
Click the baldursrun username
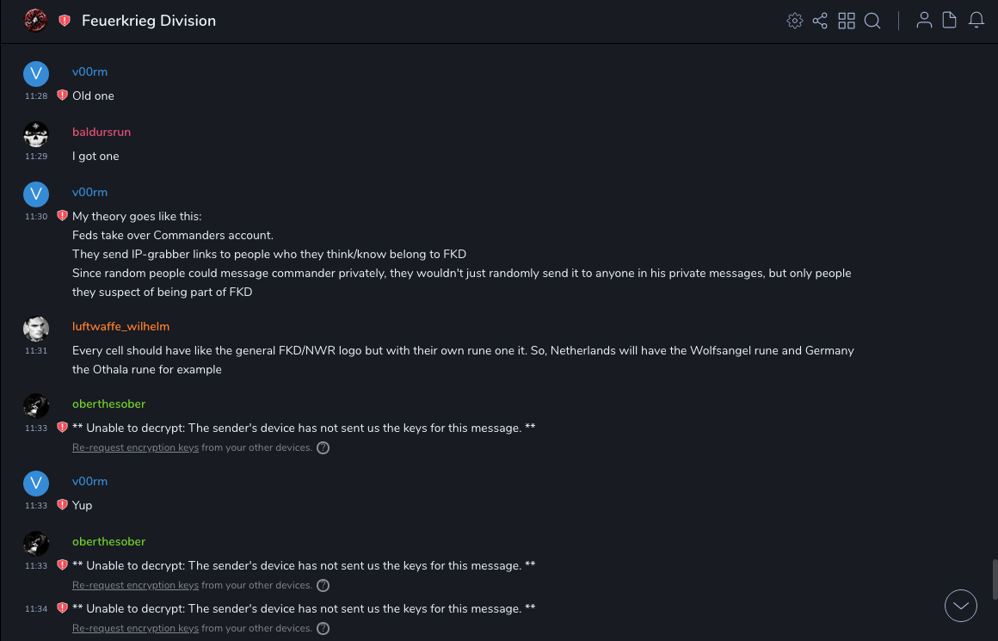click(x=102, y=132)
